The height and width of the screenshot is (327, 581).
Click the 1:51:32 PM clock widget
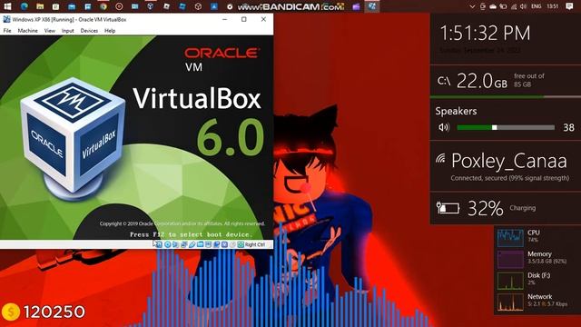tap(485, 33)
